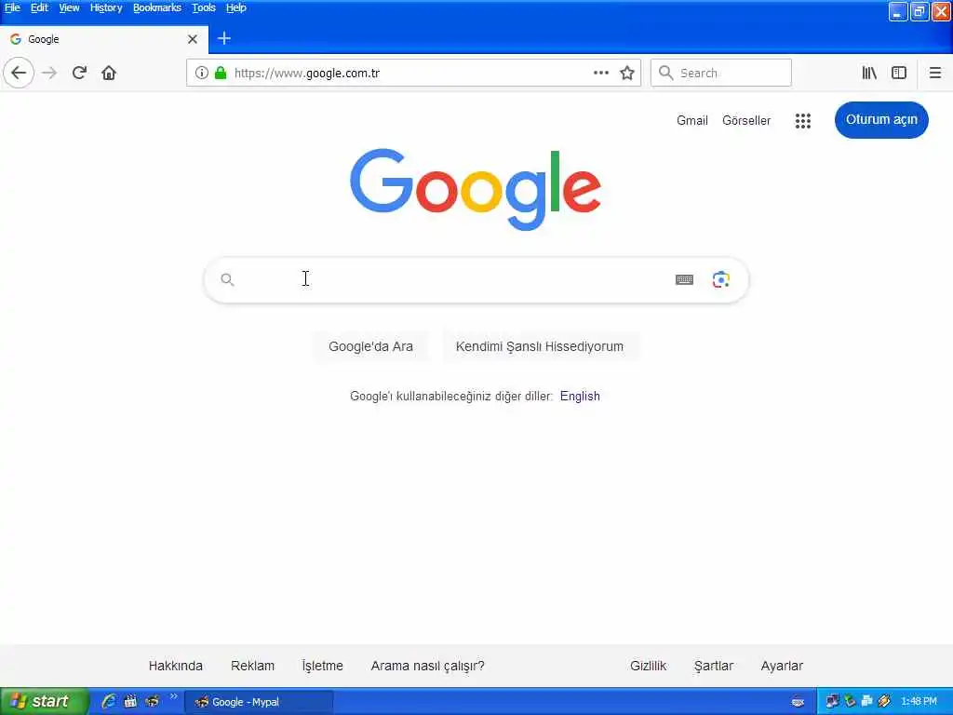Open the Bookmarks menu
953x715 pixels.
[156, 7]
